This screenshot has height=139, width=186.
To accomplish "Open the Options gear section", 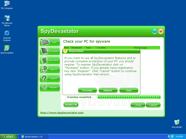I will [50, 69].
